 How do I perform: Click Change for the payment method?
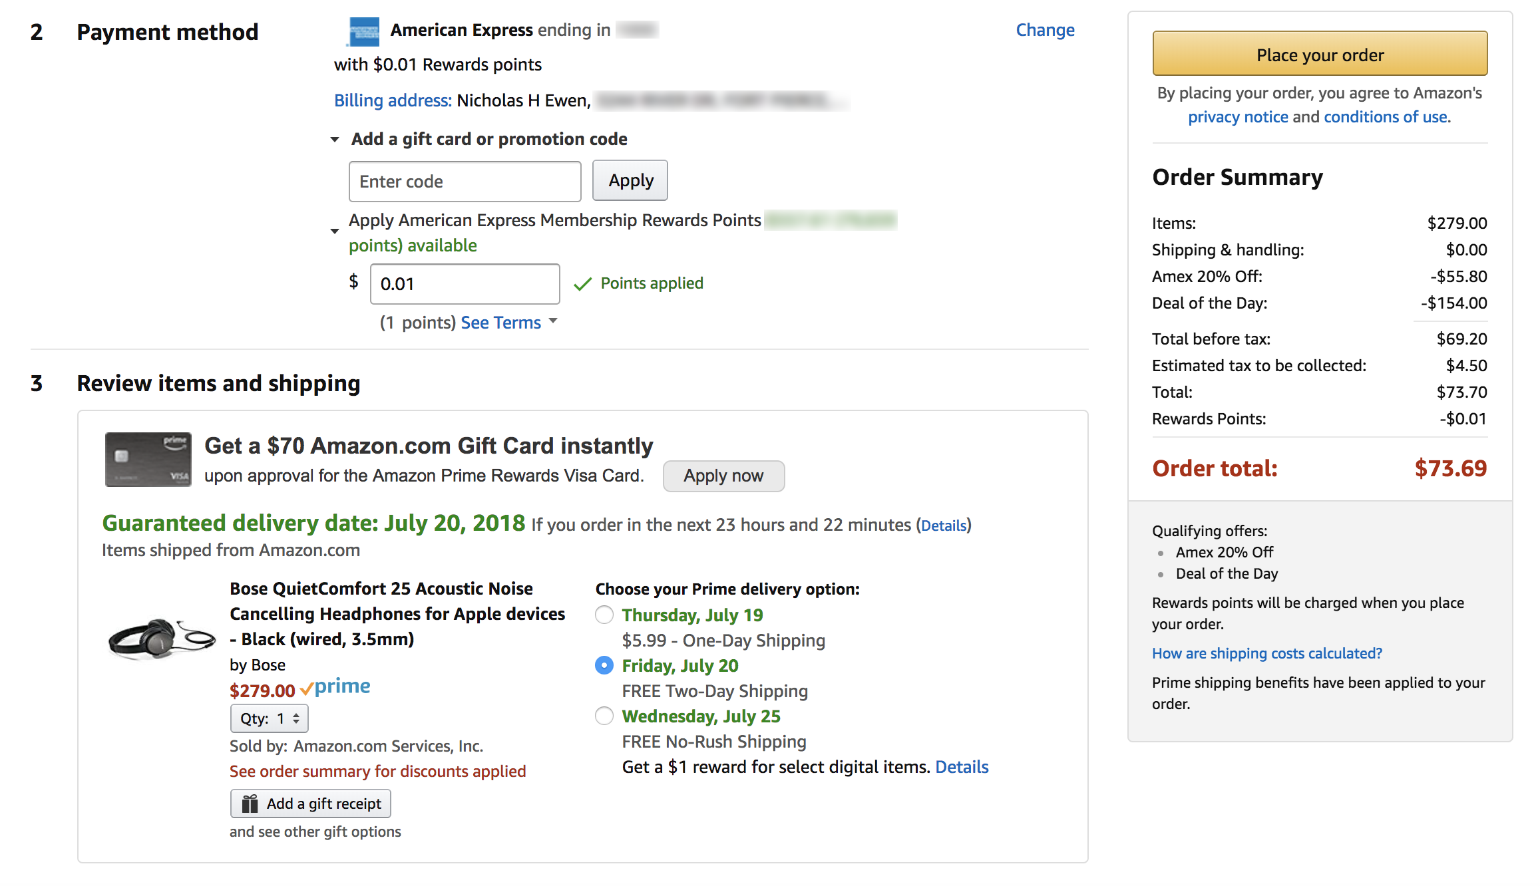1044,31
